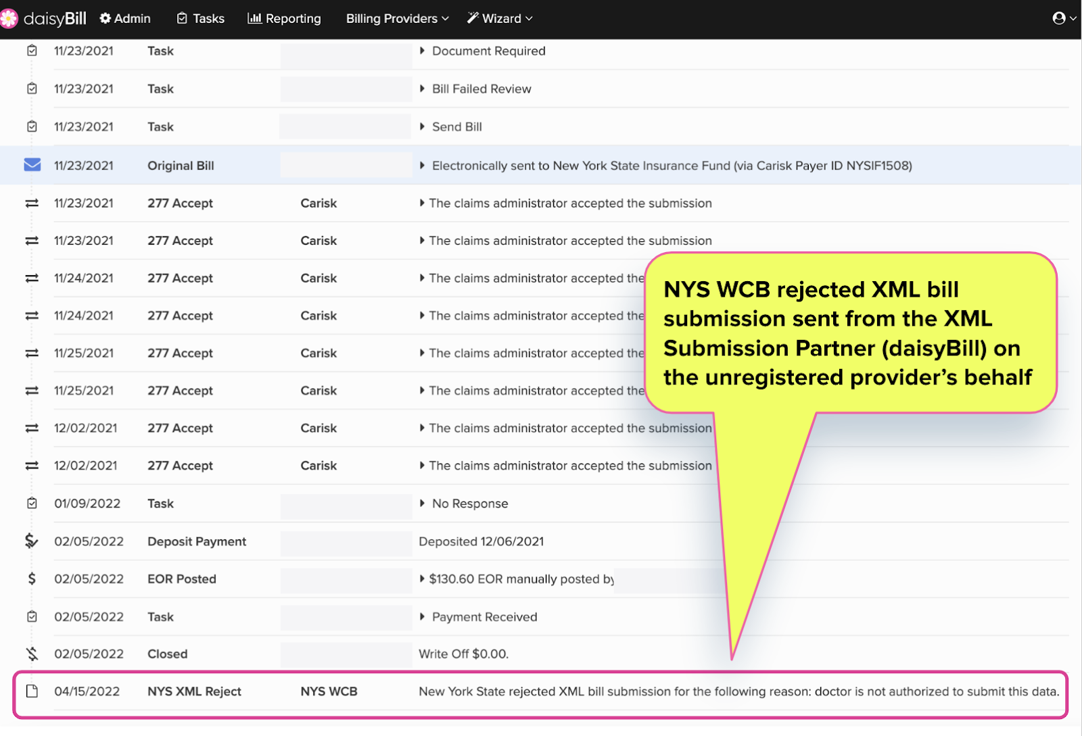The width and height of the screenshot is (1082, 736).
Task: Click the New York State rejected XML reason text
Action: pyautogui.click(x=738, y=691)
